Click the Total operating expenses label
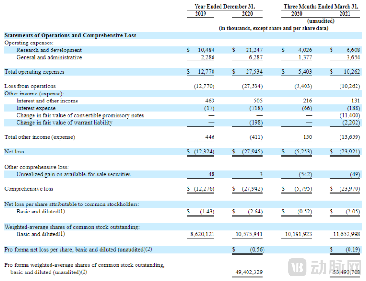Viewport: 366px width, 281px height. coord(34,72)
